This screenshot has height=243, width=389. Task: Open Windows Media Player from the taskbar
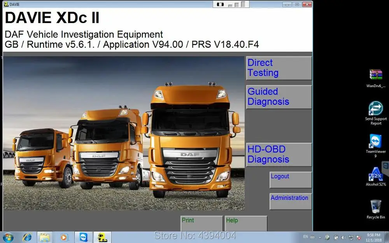[63, 237]
